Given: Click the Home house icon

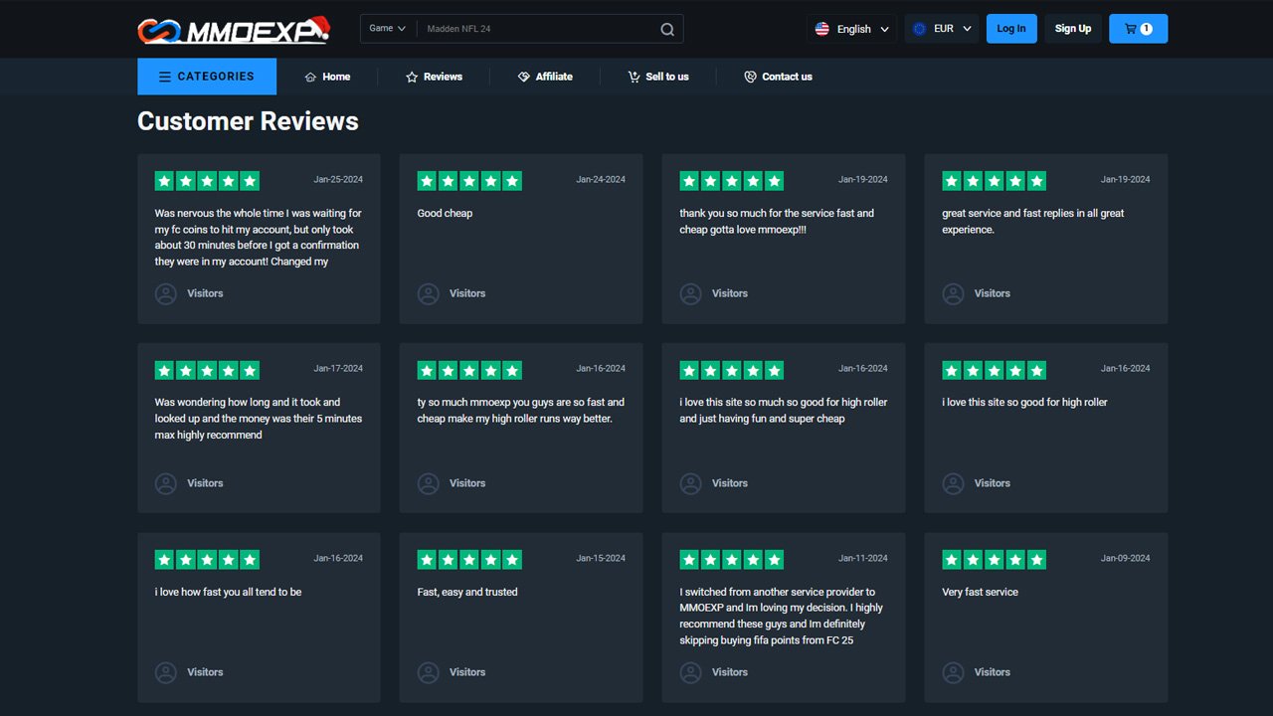Looking at the screenshot, I should click(x=310, y=77).
